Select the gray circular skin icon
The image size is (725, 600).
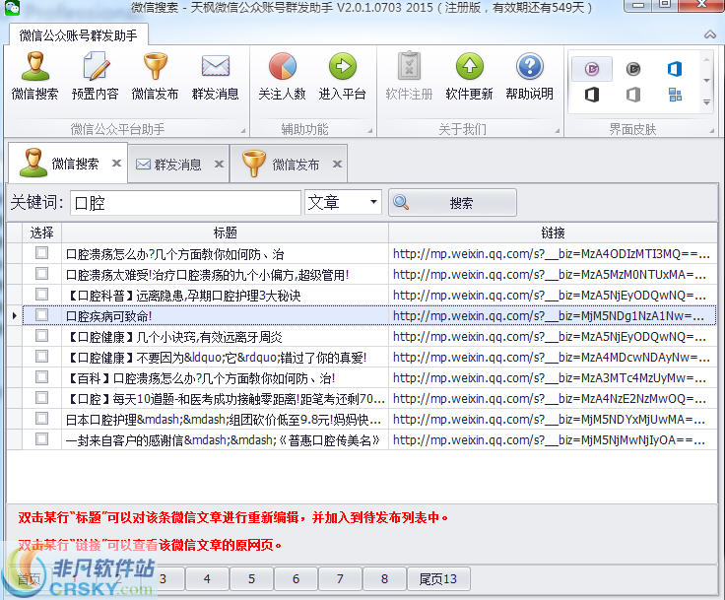pos(633,69)
